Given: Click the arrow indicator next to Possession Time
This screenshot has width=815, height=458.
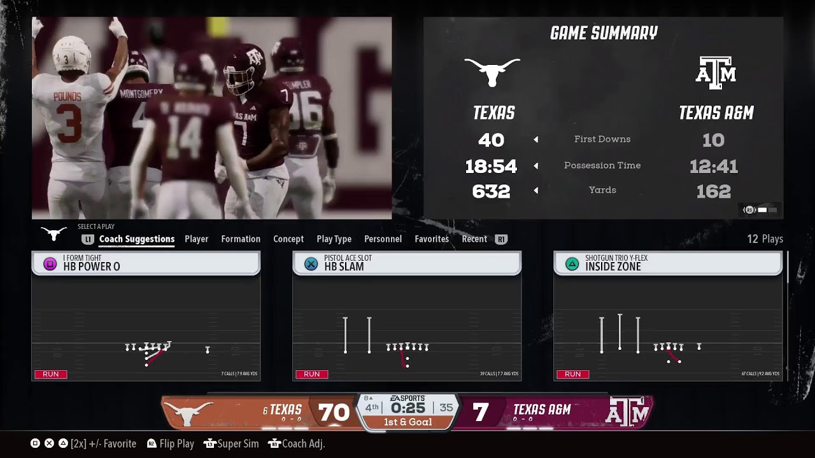Looking at the screenshot, I should coord(535,165).
